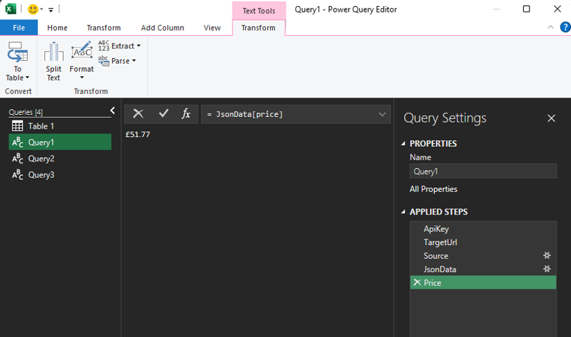The image size is (571, 337).
Task: Open the Extract dropdown
Action: (x=120, y=46)
